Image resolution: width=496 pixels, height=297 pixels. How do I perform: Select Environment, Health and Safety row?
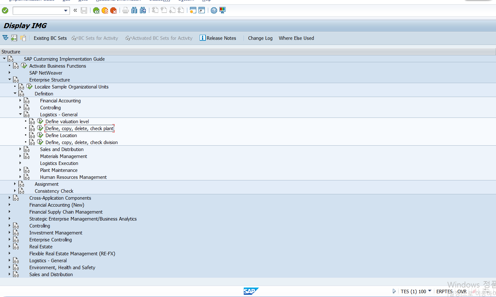point(62,268)
